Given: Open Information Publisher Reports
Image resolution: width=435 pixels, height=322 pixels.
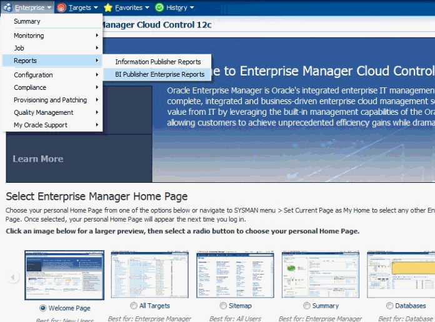Looking at the screenshot, I should click(x=157, y=62).
